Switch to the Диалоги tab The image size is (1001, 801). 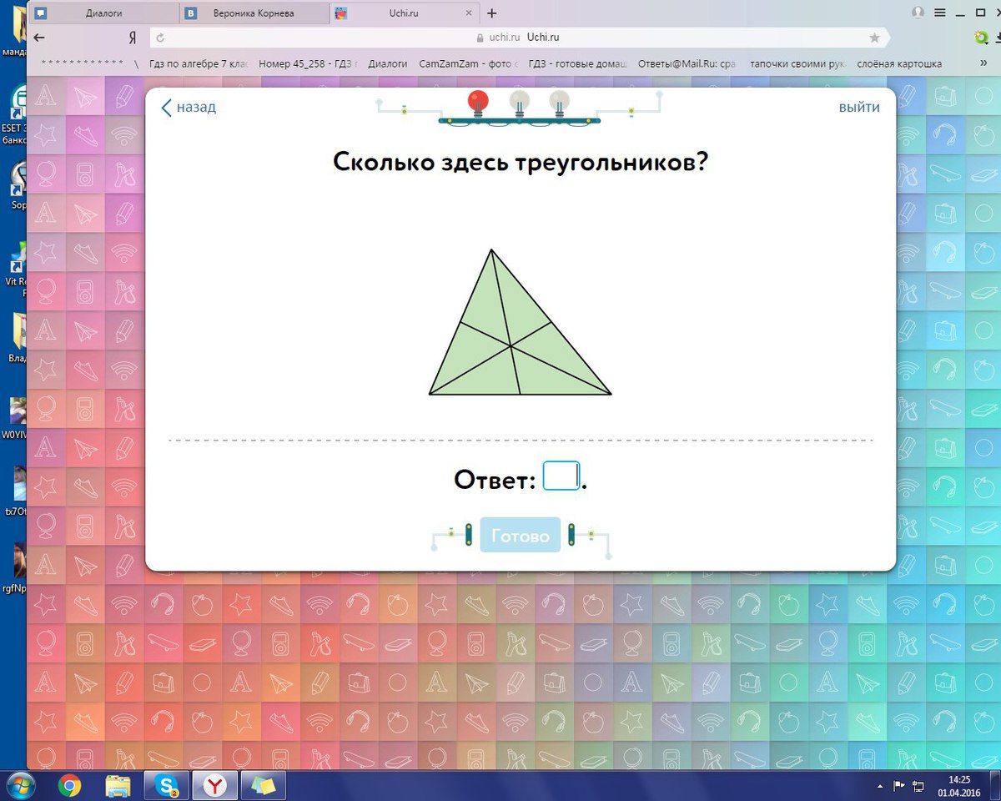pyautogui.click(x=104, y=13)
